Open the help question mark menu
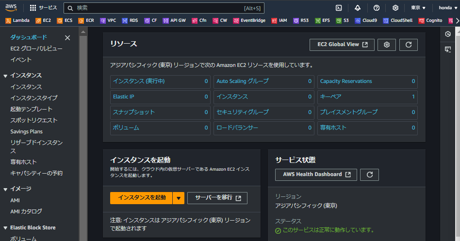 [x=377, y=8]
